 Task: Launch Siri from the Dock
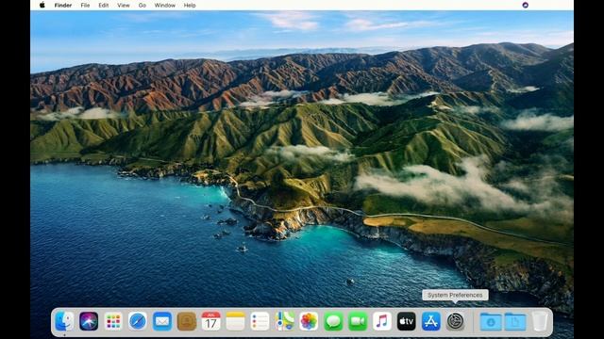pyautogui.click(x=89, y=321)
